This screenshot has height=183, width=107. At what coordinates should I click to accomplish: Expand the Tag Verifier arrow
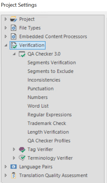(14, 149)
